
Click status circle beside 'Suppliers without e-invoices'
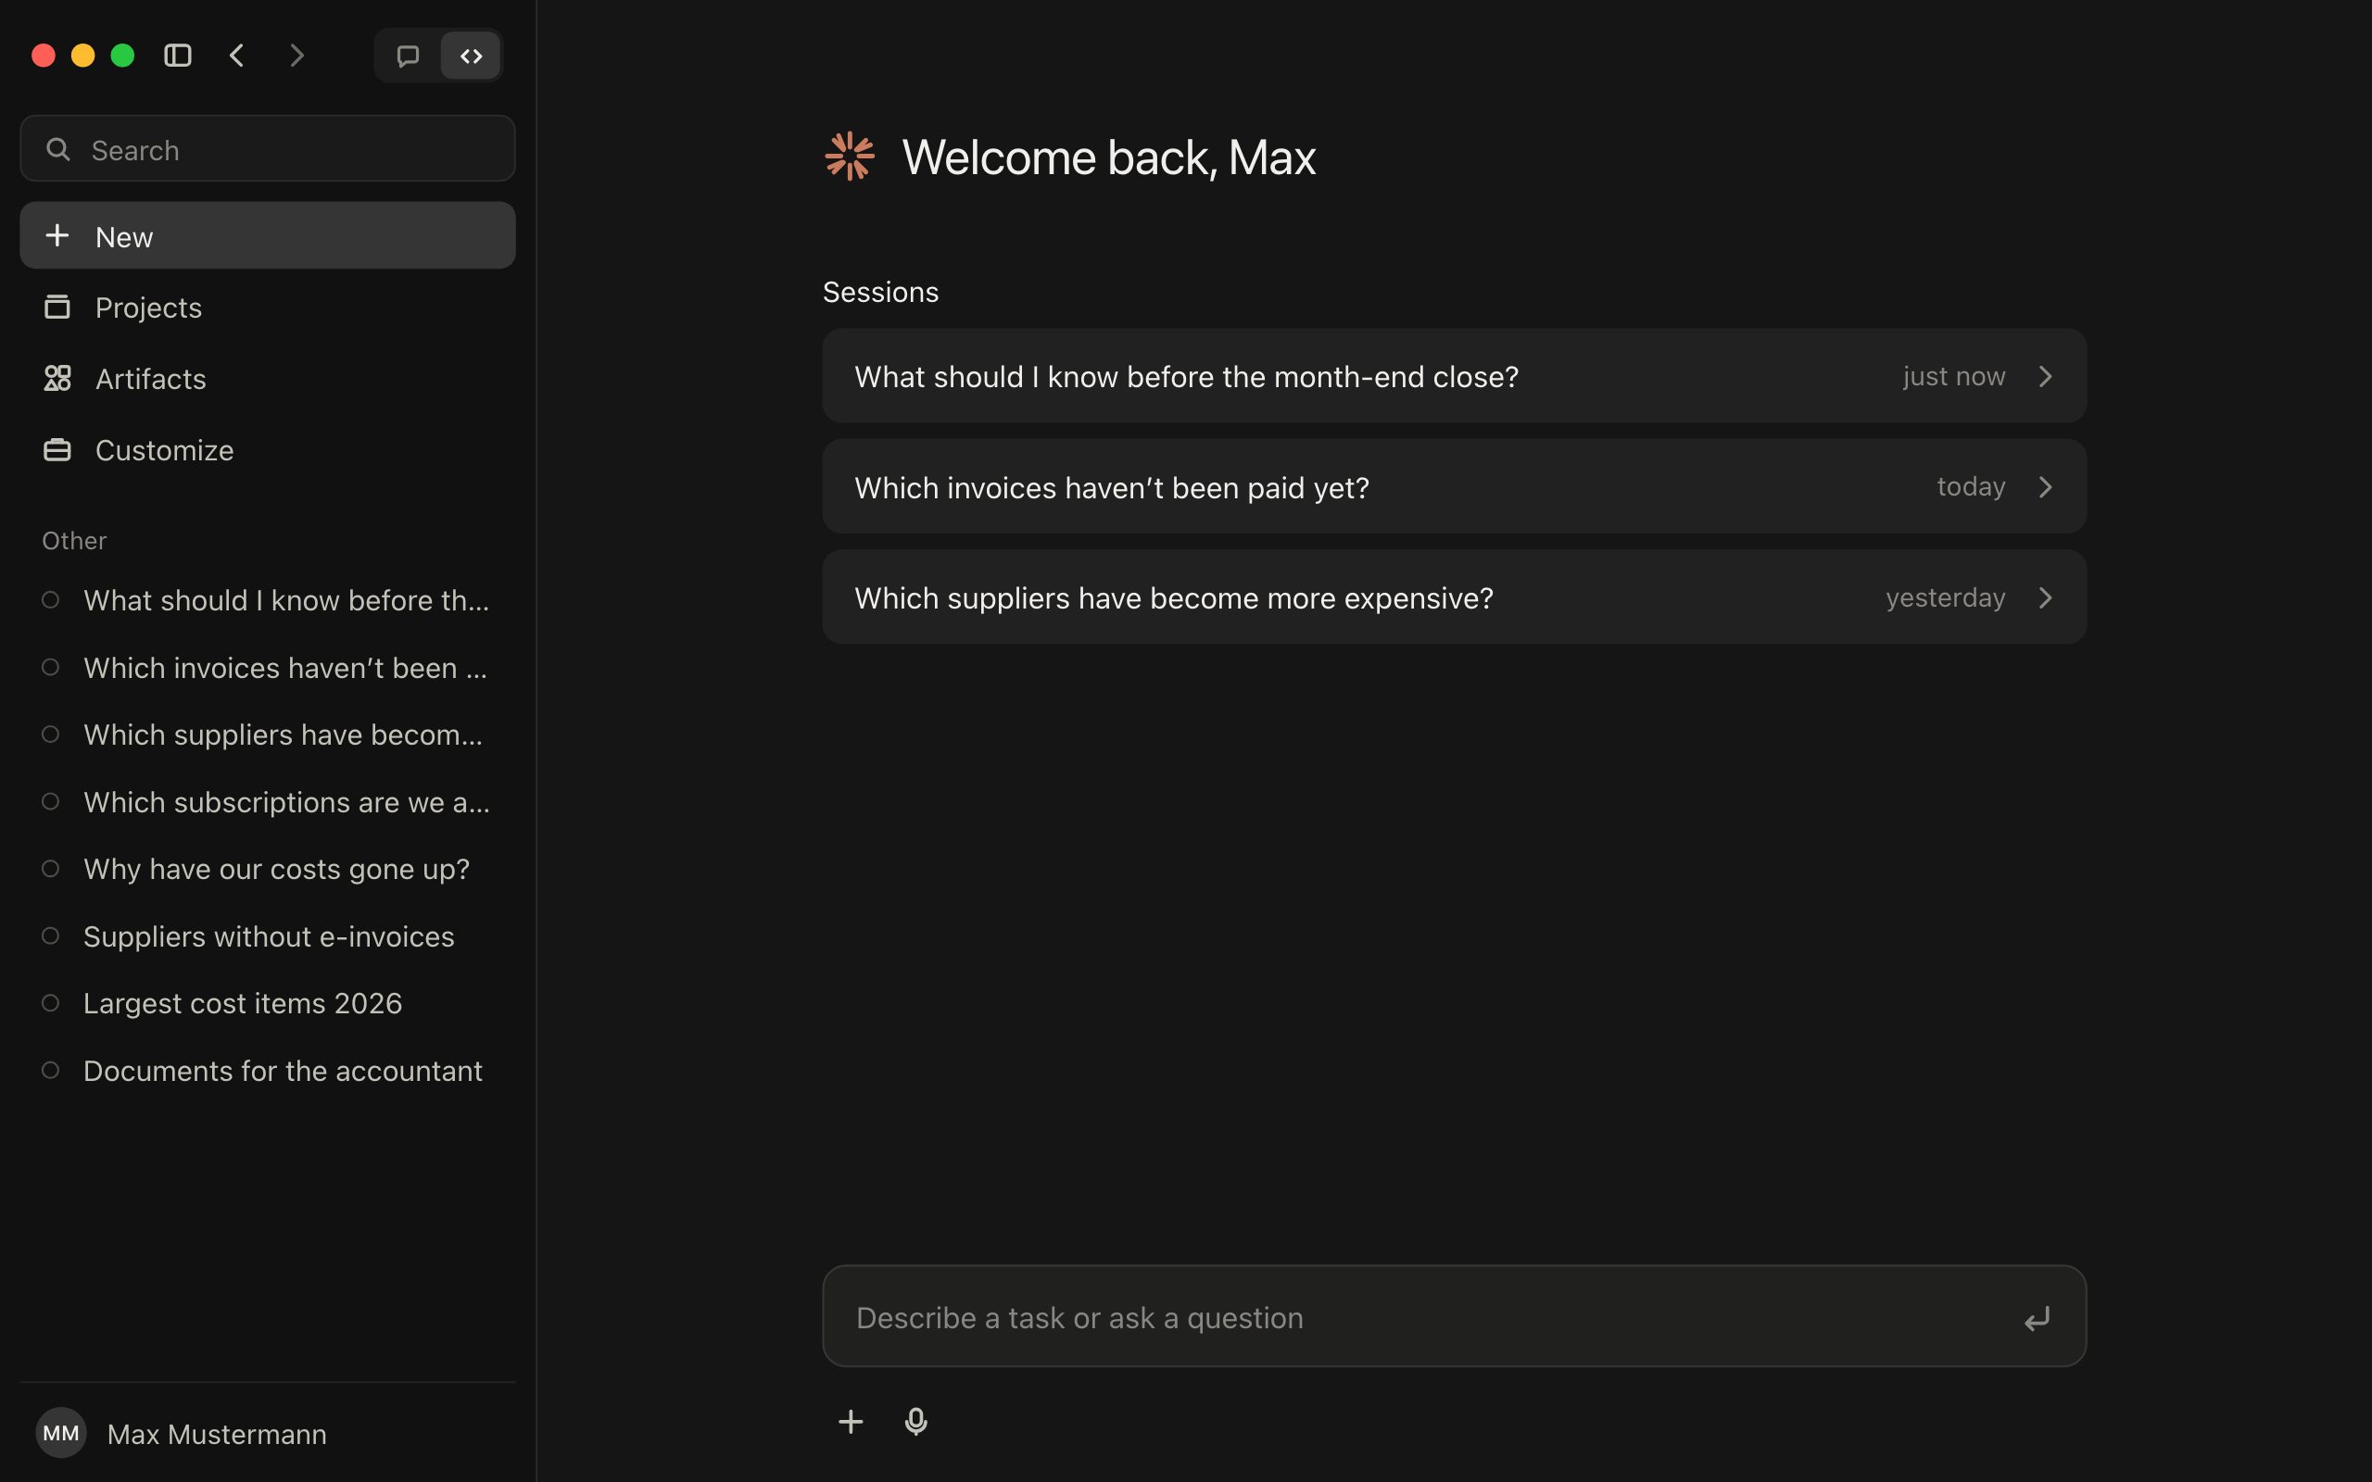(x=51, y=936)
